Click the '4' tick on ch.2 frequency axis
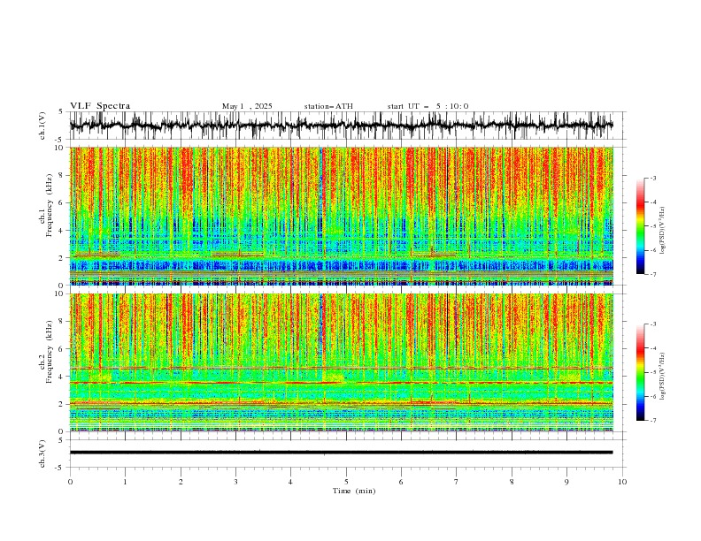Viewport: 701px width, 541px height. coord(63,377)
